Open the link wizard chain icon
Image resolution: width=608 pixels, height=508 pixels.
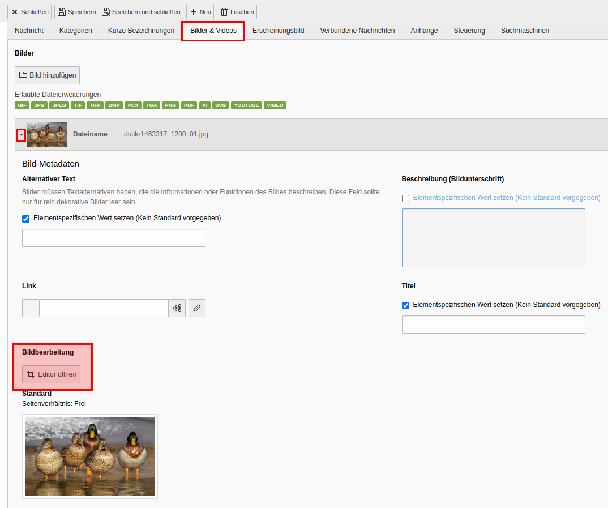click(196, 308)
